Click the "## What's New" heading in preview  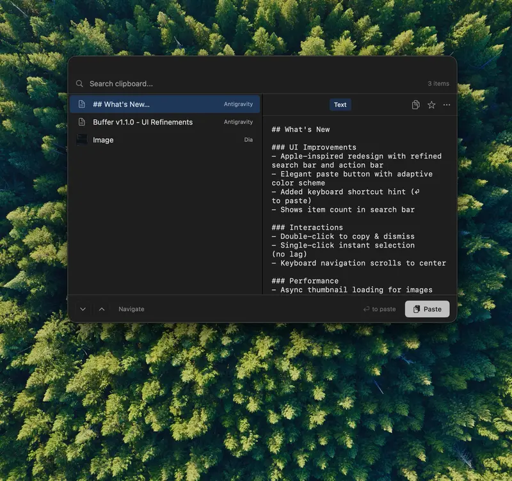[301, 130]
